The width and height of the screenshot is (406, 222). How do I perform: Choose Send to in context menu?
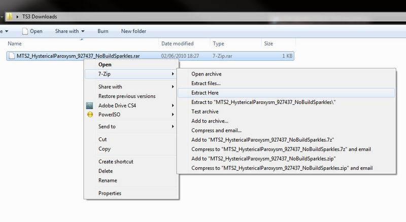click(107, 127)
